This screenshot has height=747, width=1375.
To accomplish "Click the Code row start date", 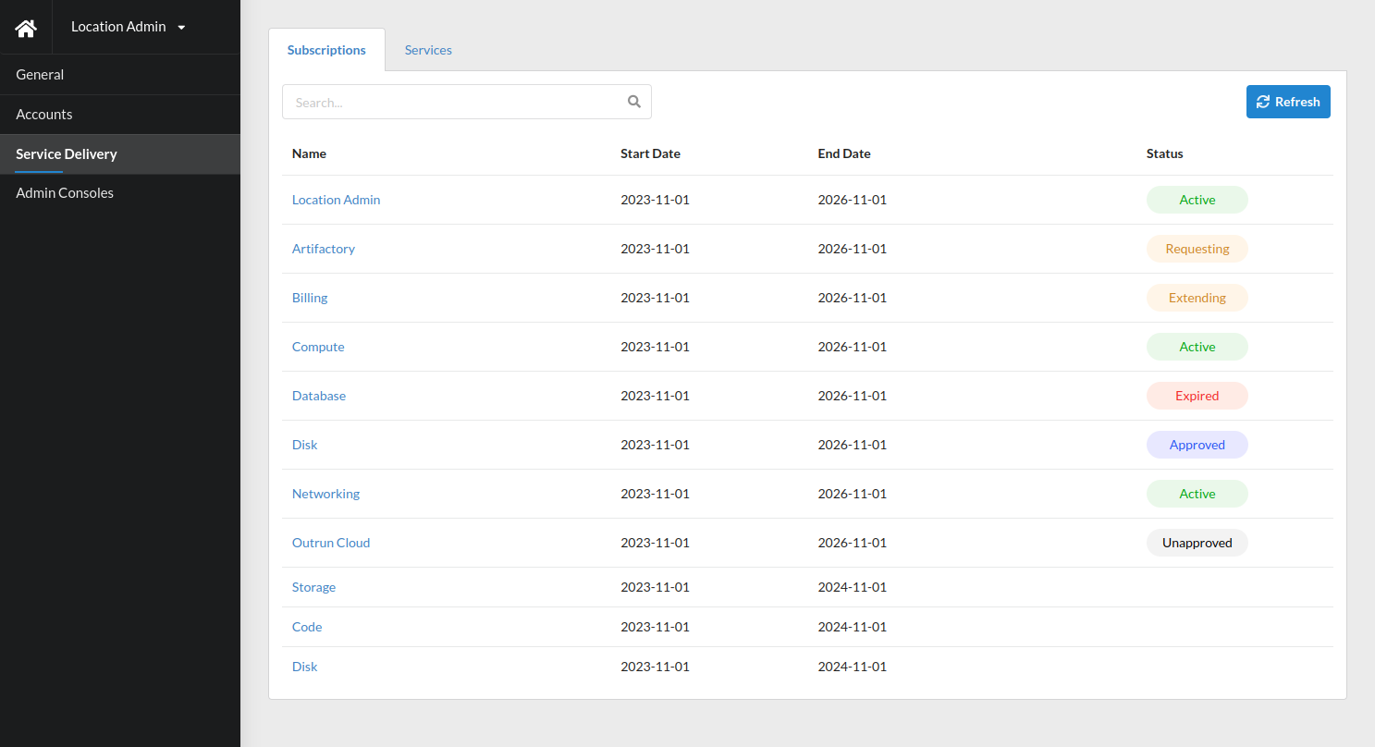I will [655, 627].
